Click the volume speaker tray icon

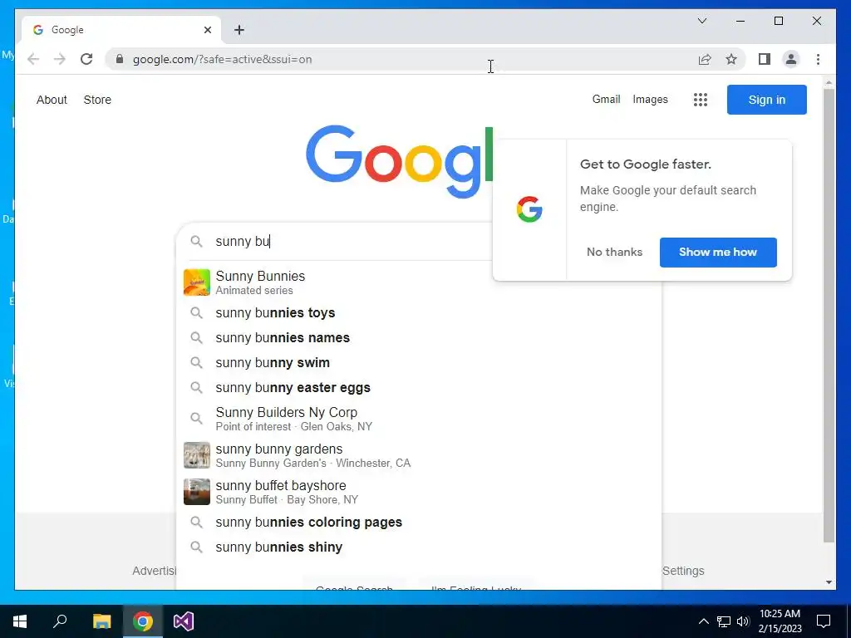743,621
